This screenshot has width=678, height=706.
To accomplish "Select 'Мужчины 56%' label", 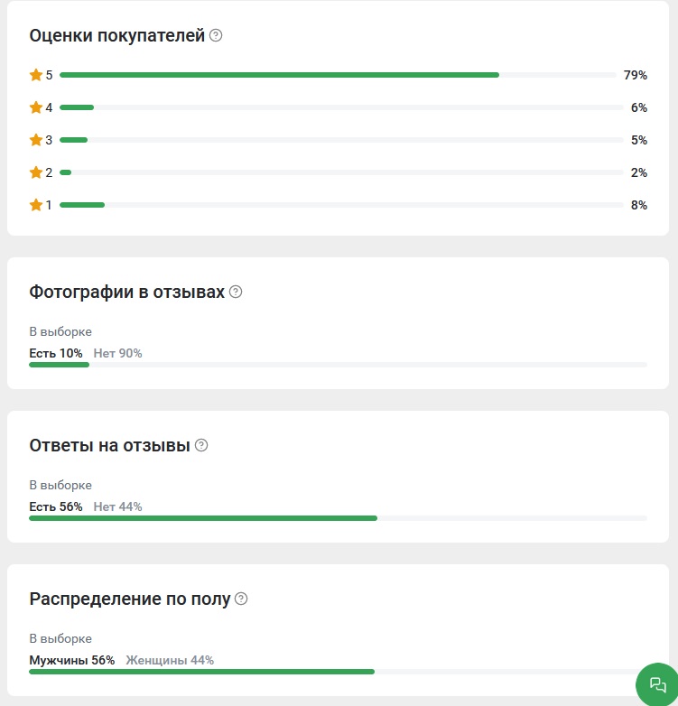I will (x=72, y=661).
